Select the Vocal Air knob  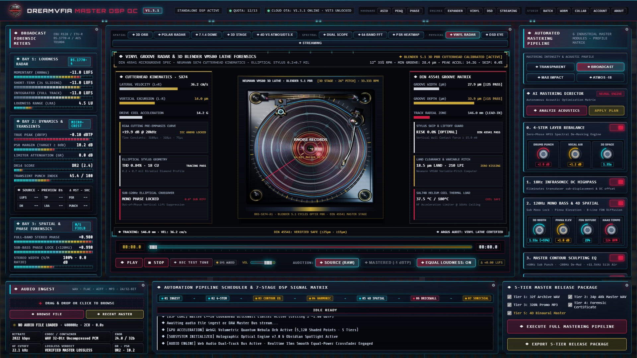[575, 154]
